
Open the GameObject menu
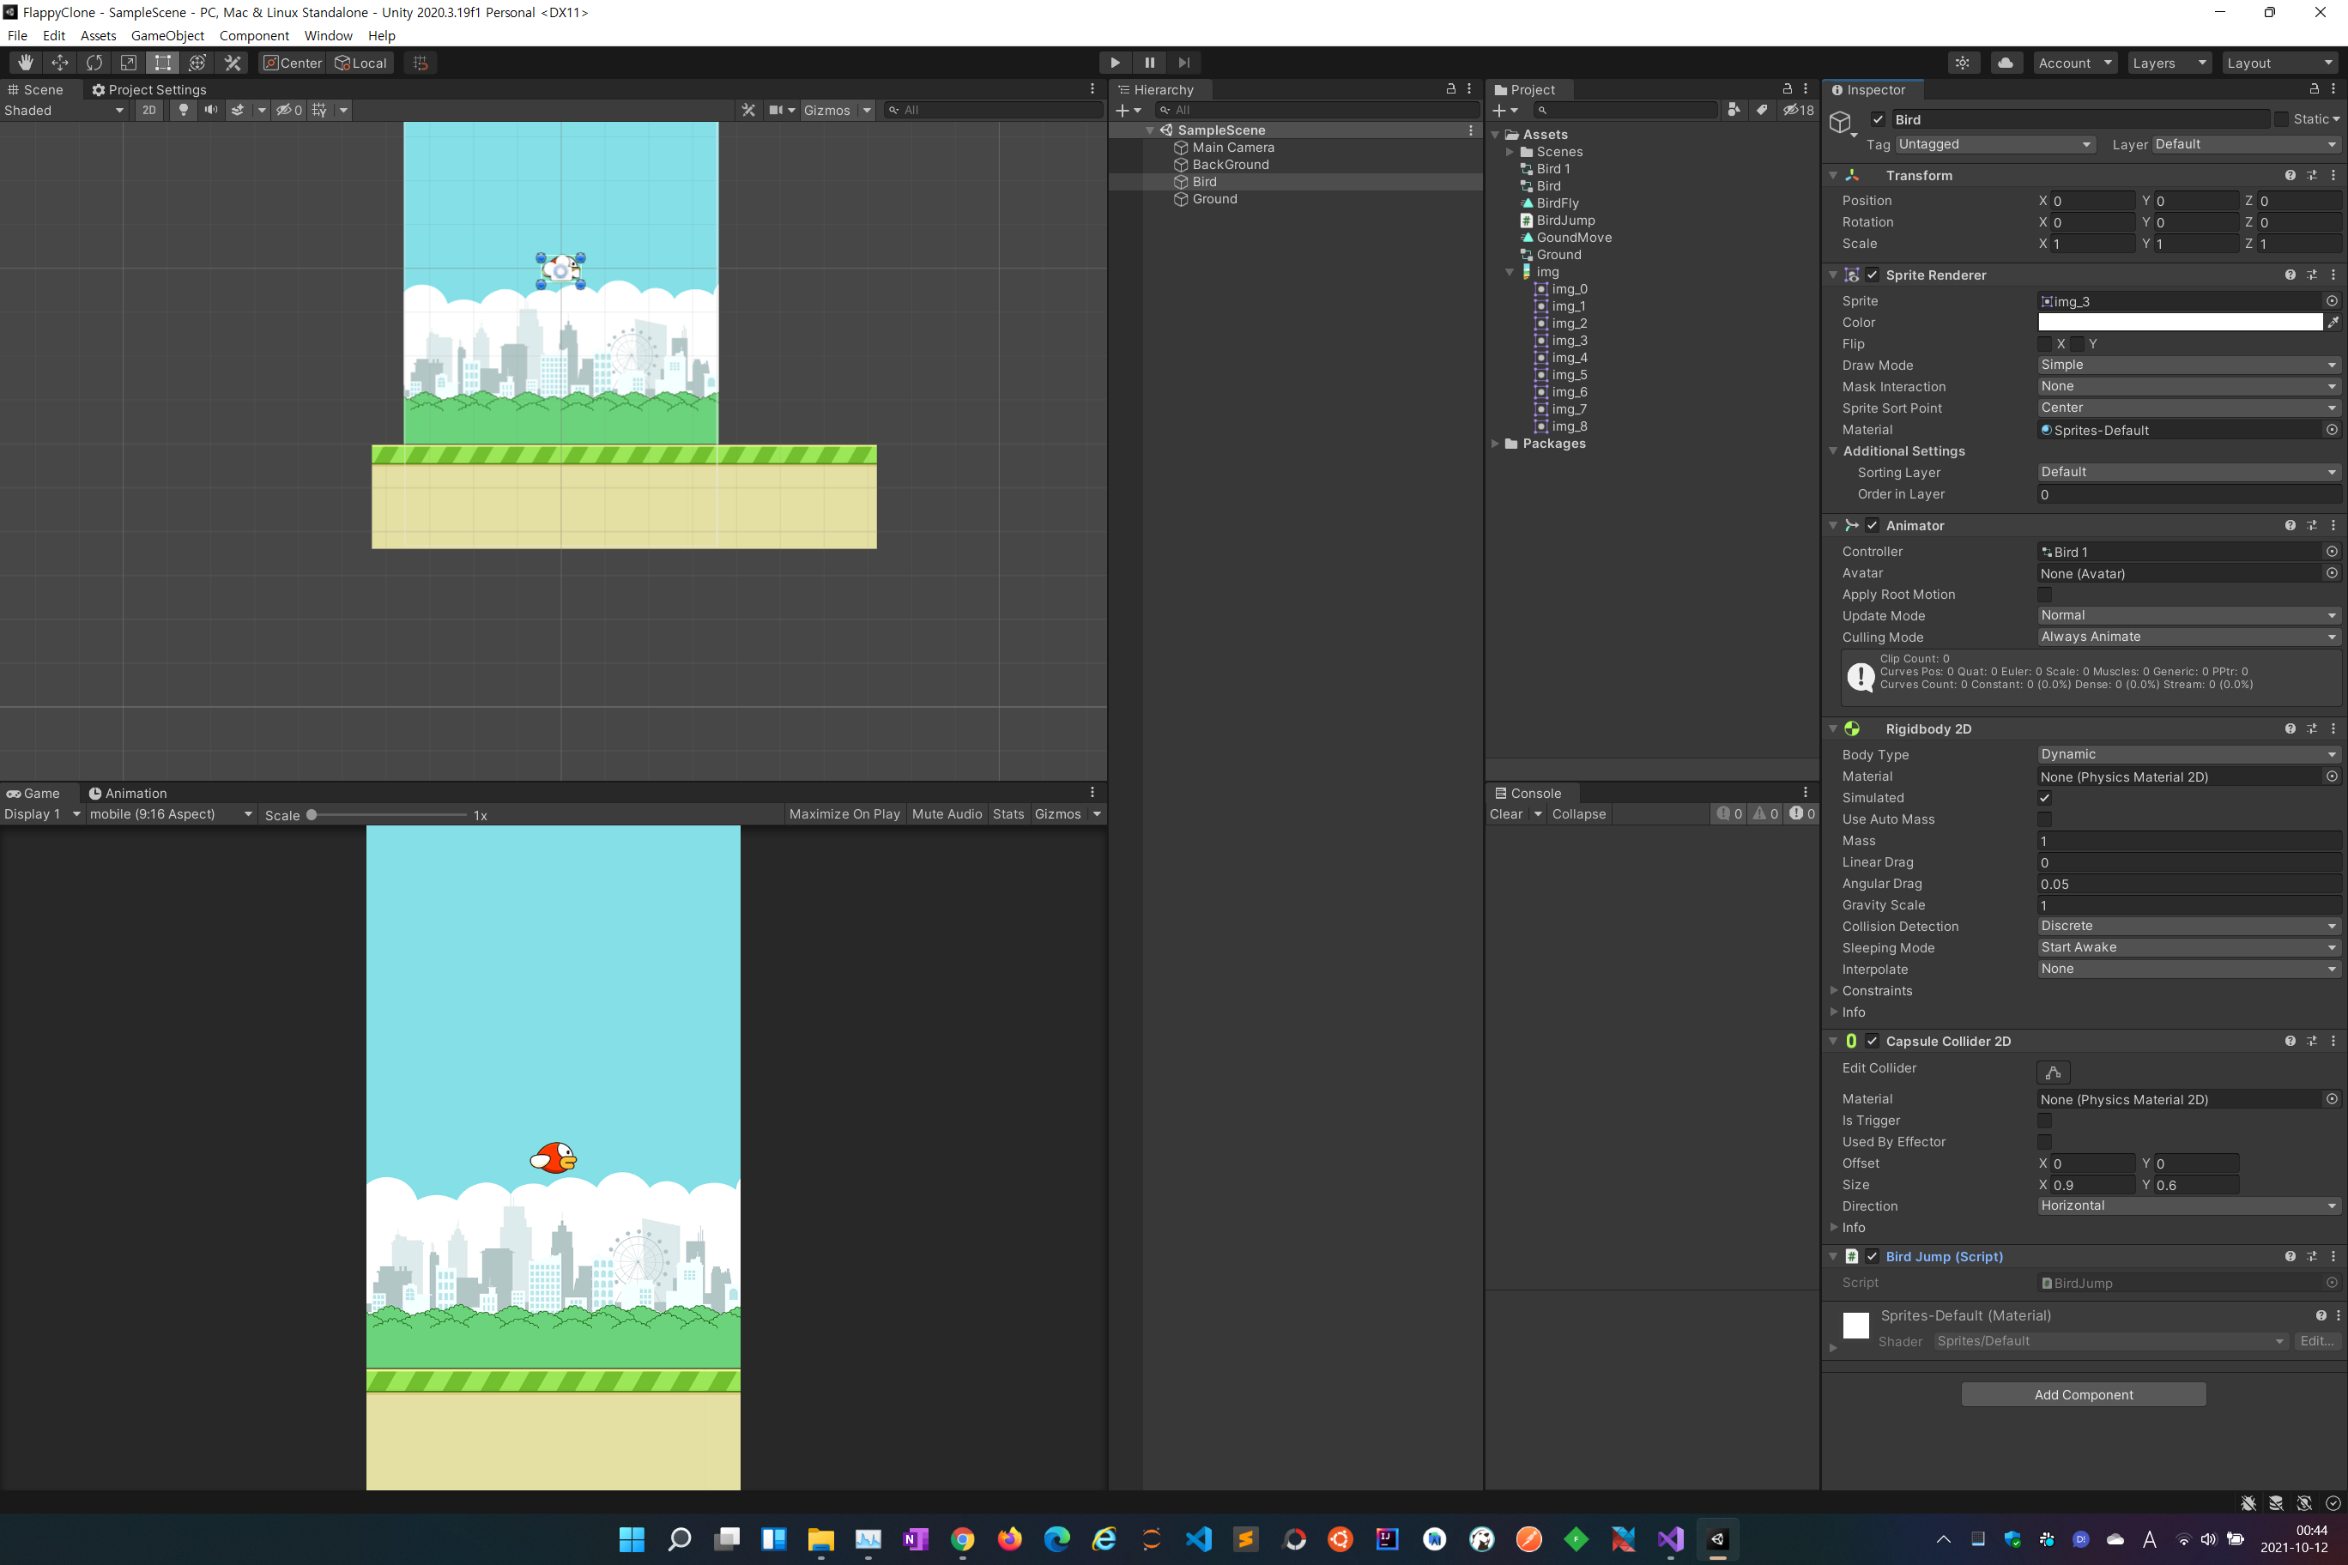(166, 36)
